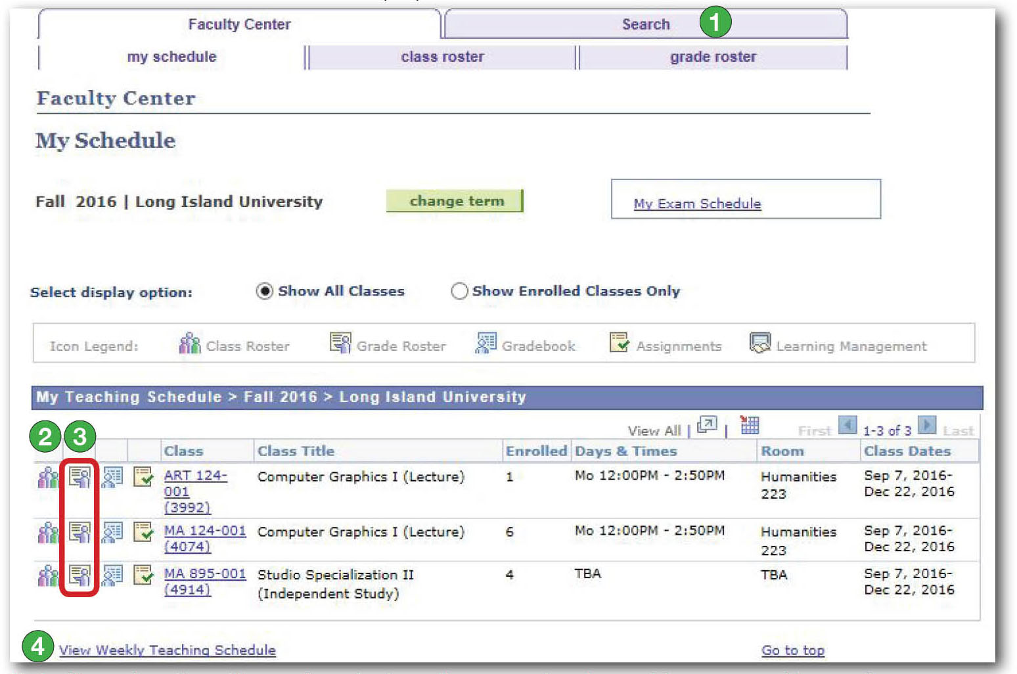Switch to the Search tab
The width and height of the screenshot is (1017, 674).
(x=645, y=24)
